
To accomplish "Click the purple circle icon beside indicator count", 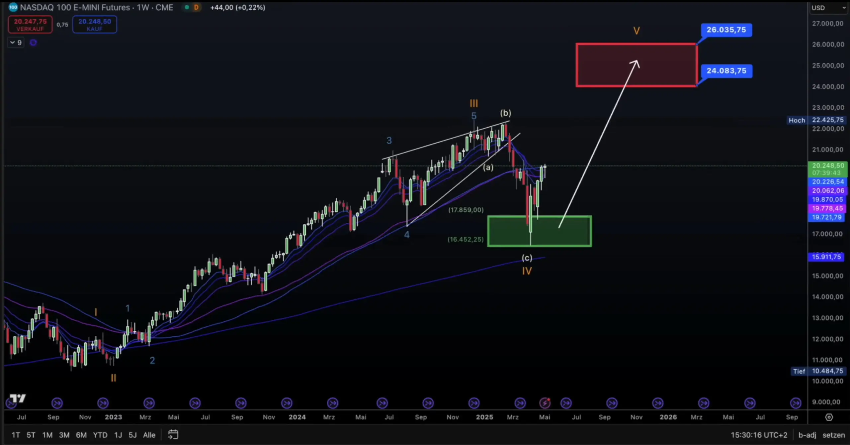I will (33, 43).
